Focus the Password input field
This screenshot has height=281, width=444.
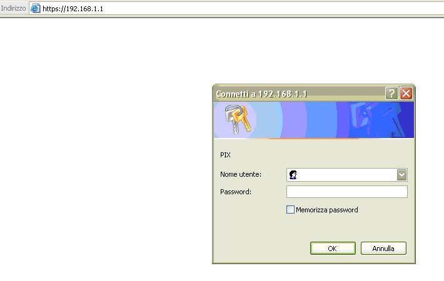click(347, 192)
